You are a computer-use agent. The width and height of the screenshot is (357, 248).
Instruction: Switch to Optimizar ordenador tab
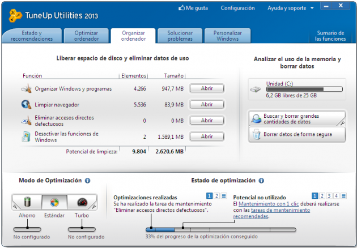coord(86,36)
